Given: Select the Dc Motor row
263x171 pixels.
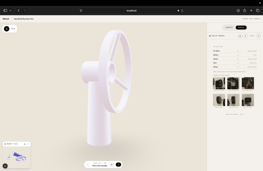Looking at the screenshot, I should click(x=235, y=51).
